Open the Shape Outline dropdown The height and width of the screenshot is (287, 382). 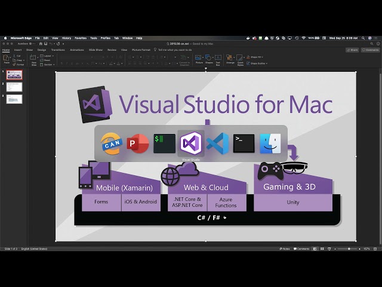(257, 63)
